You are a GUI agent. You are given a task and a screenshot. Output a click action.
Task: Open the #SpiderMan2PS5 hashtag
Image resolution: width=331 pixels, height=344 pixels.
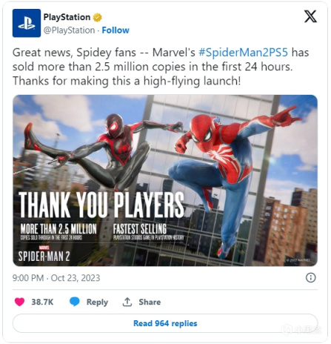pos(243,53)
